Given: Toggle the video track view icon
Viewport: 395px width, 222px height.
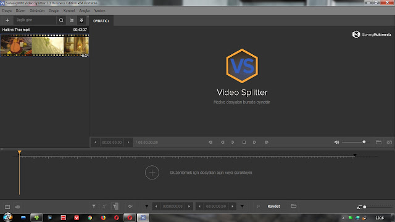Looking at the screenshot, I should (7, 207).
